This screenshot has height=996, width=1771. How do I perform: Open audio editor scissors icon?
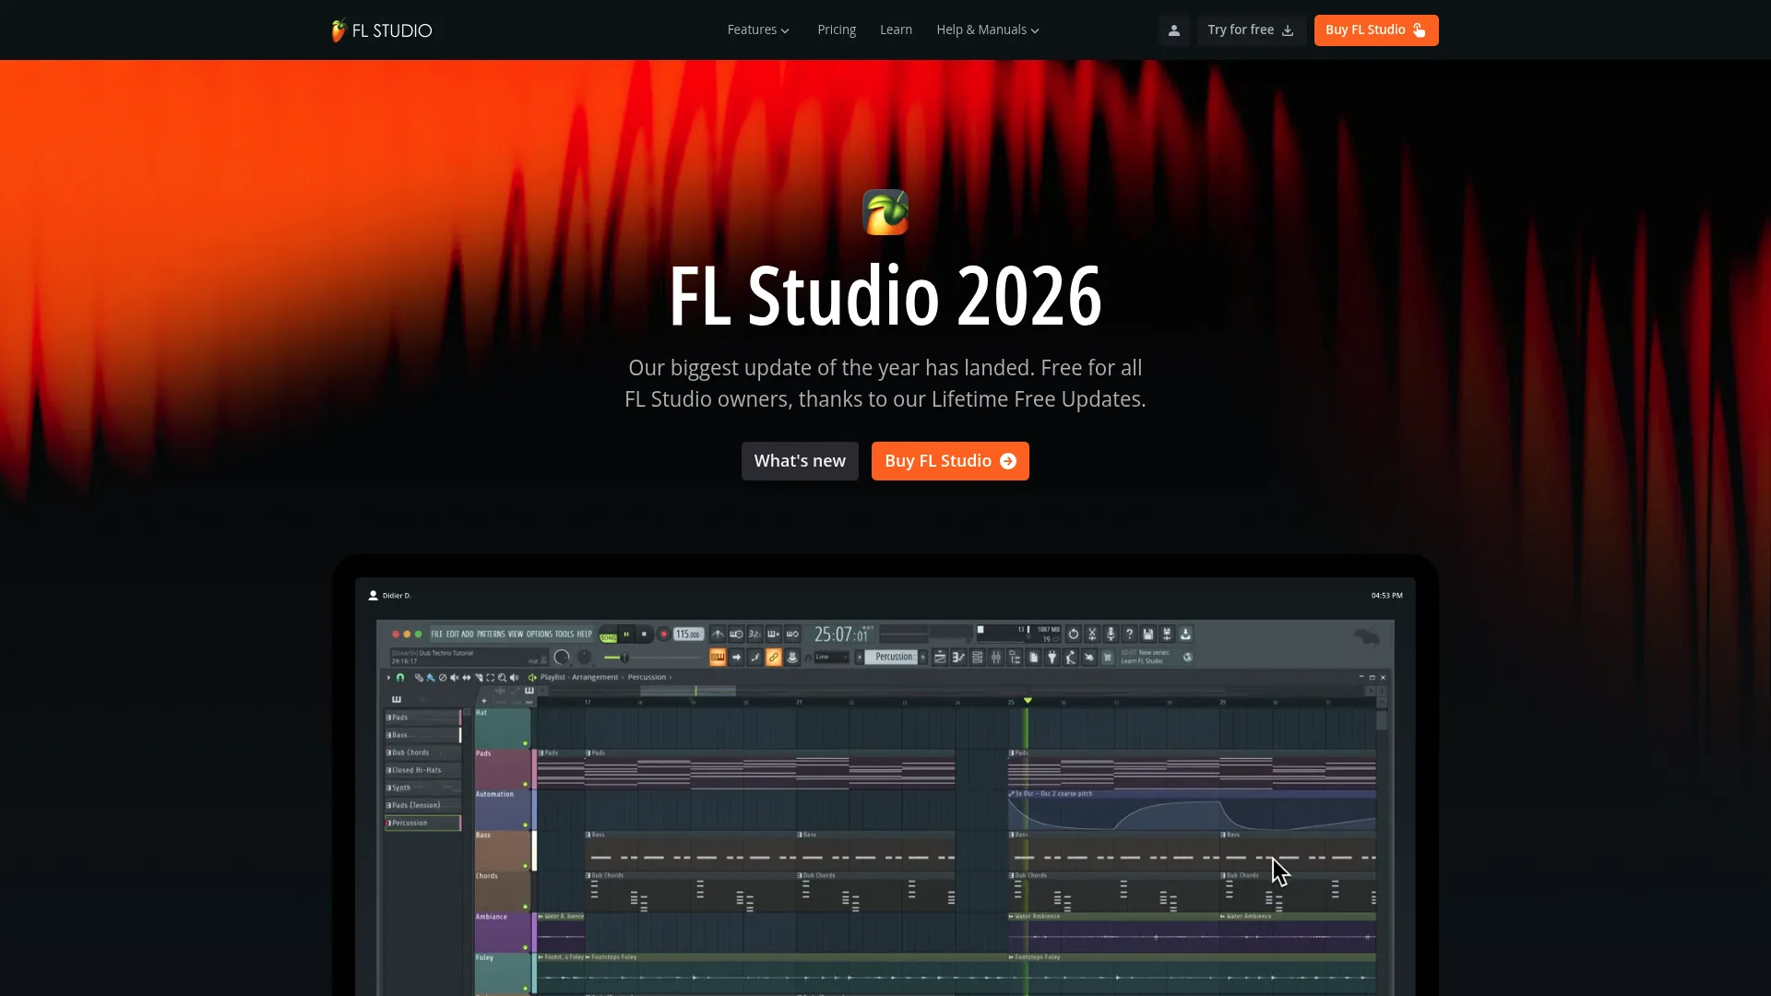[1092, 634]
